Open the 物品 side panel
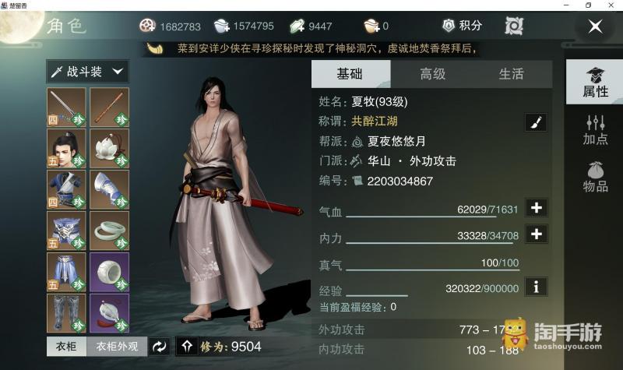 click(595, 178)
